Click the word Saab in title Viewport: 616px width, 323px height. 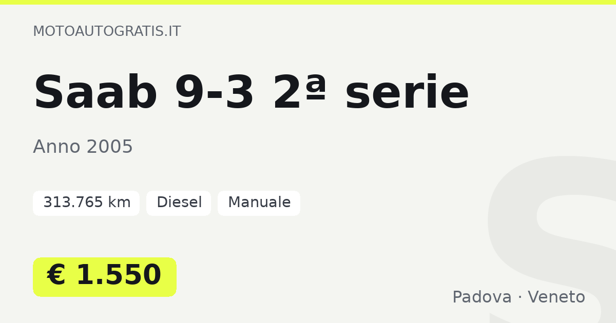click(95, 93)
